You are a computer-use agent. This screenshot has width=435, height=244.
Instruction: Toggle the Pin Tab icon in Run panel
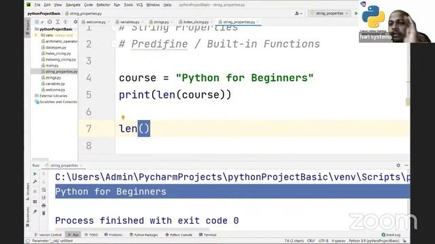35,211
